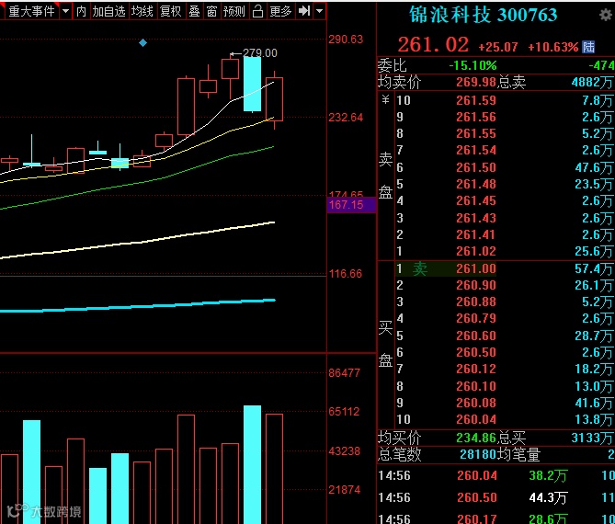Screen dimensions: 615x524
Task: Click the 14:56 trade row priced 260.50
Action: pyautogui.click(x=496, y=497)
